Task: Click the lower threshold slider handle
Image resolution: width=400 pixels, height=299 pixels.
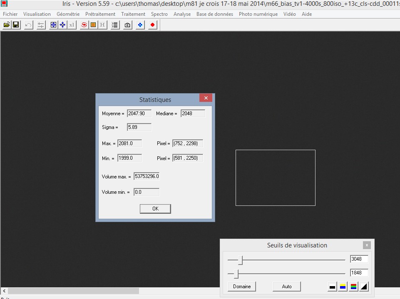Action: 236,274
